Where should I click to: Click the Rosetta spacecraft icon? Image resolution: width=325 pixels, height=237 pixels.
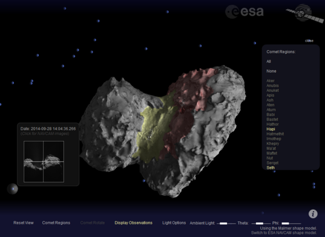pos(305,13)
